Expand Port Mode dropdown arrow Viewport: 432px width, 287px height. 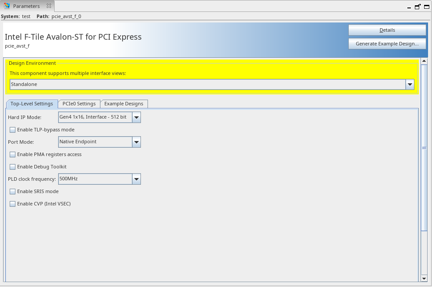click(x=137, y=142)
